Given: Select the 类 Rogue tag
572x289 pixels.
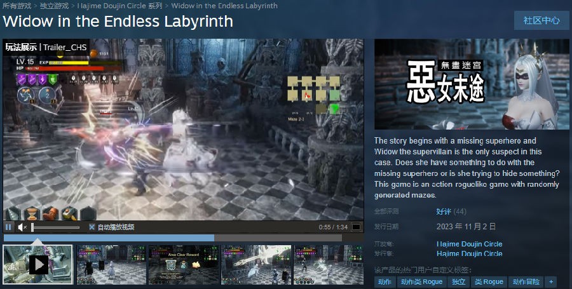Looking at the screenshot, I should [x=489, y=282].
